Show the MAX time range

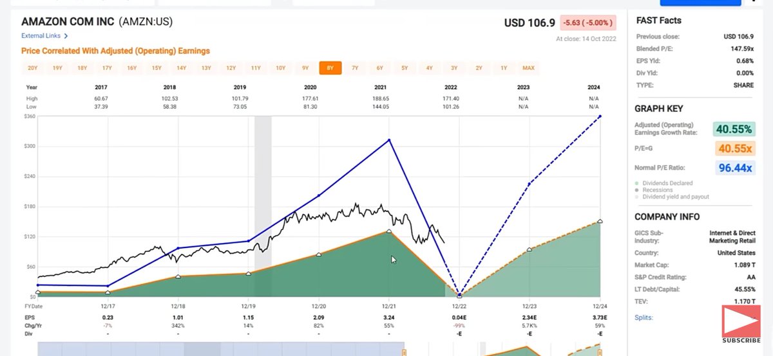tap(528, 68)
